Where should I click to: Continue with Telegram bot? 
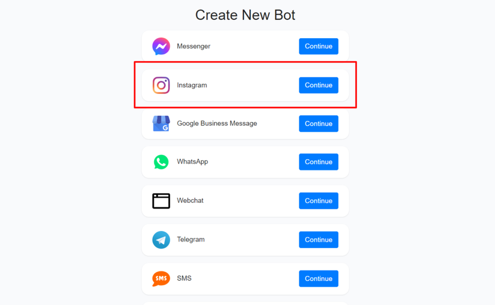click(319, 240)
